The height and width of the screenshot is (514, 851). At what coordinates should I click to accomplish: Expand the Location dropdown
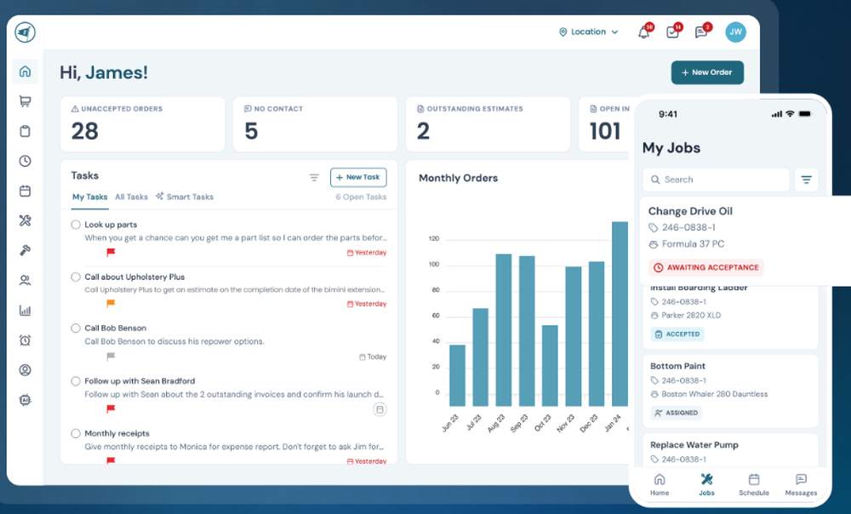tap(588, 32)
